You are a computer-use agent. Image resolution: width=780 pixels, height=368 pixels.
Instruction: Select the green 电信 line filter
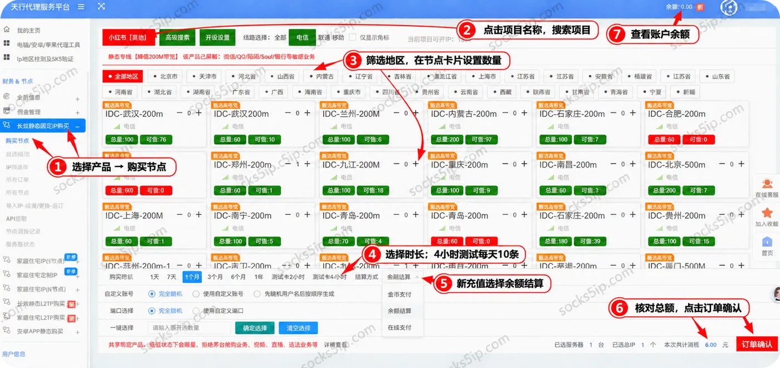point(303,37)
